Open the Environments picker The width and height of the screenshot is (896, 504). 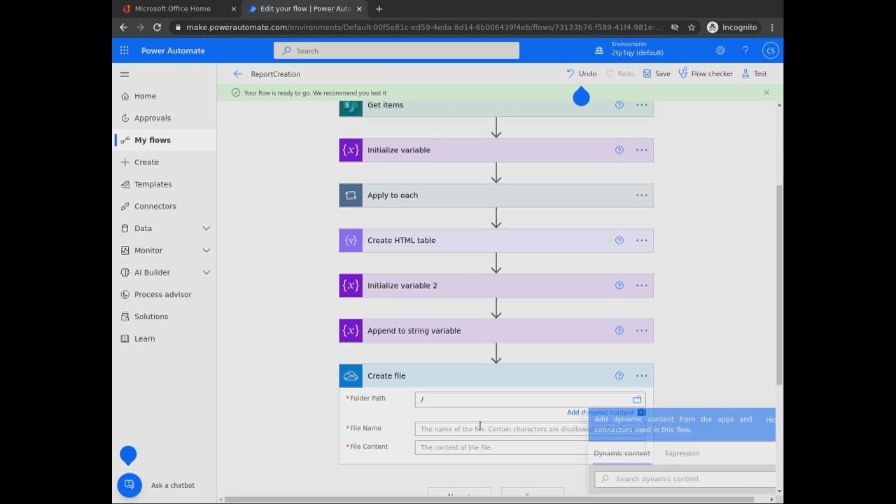click(629, 50)
